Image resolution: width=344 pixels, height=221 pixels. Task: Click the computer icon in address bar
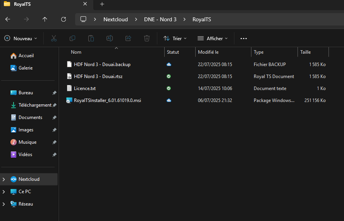[83, 19]
